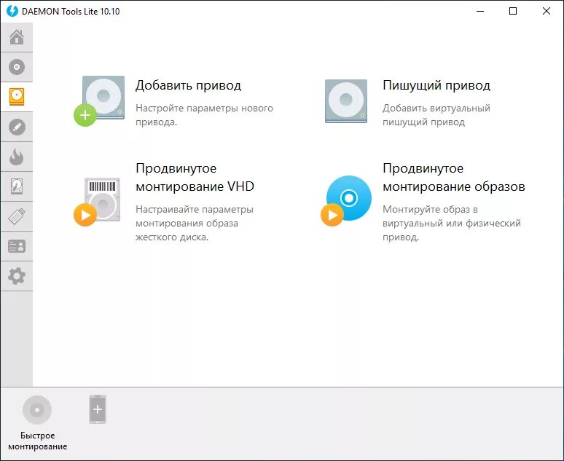Click description Монтируйте образ в виртуальный

[x=451, y=223]
